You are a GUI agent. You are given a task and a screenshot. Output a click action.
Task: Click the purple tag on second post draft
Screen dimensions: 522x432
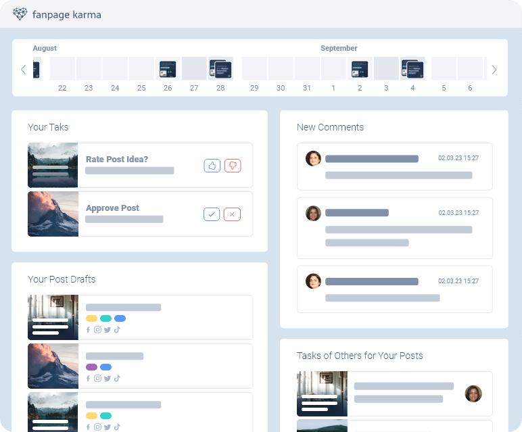[91, 367]
